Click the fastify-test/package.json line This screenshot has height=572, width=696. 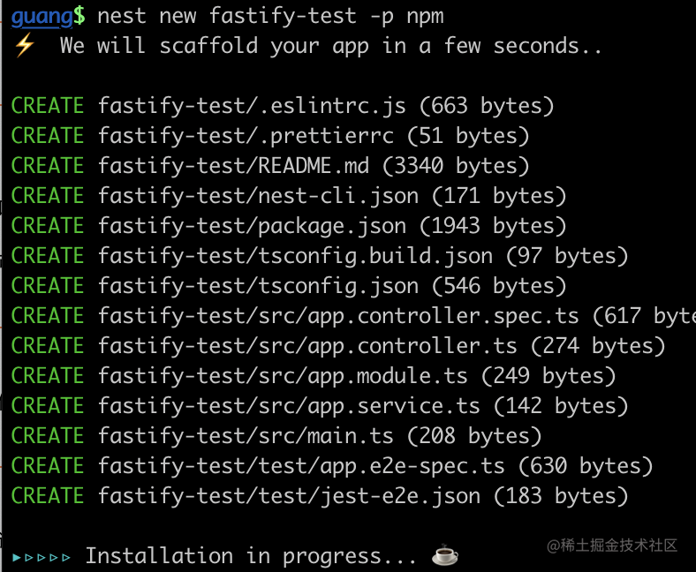[x=289, y=226]
